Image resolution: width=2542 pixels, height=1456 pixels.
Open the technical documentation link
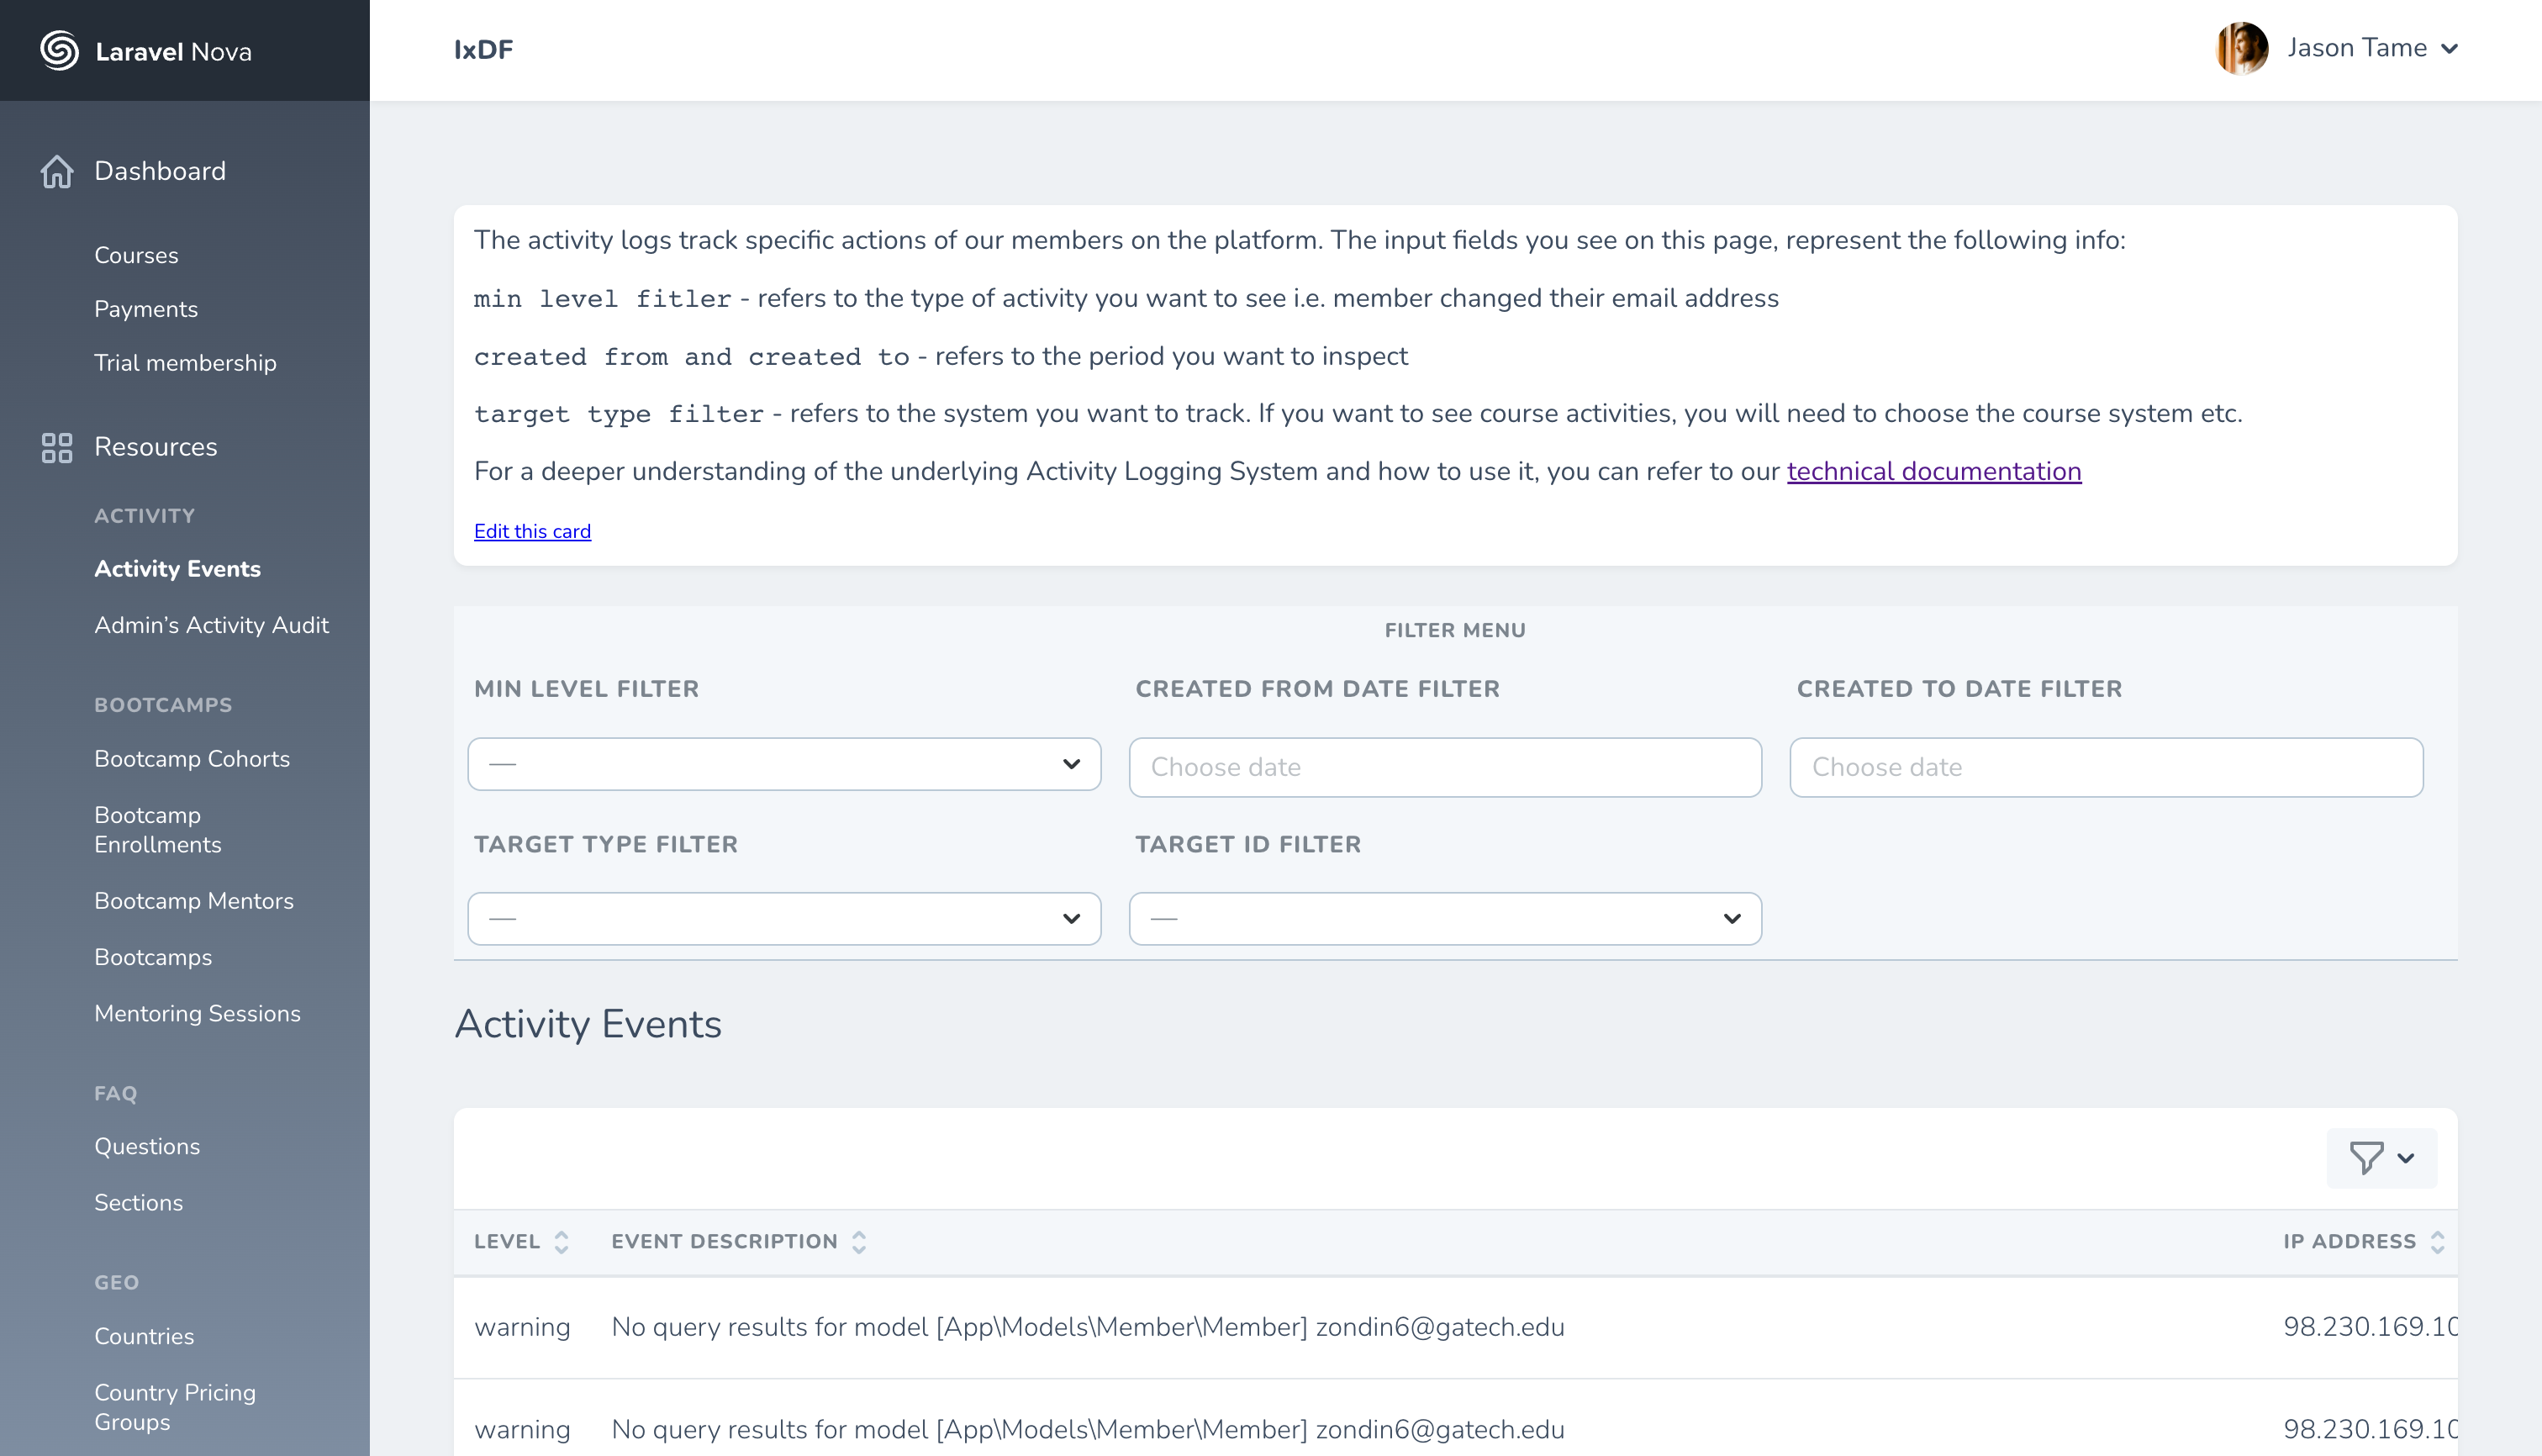(1933, 471)
